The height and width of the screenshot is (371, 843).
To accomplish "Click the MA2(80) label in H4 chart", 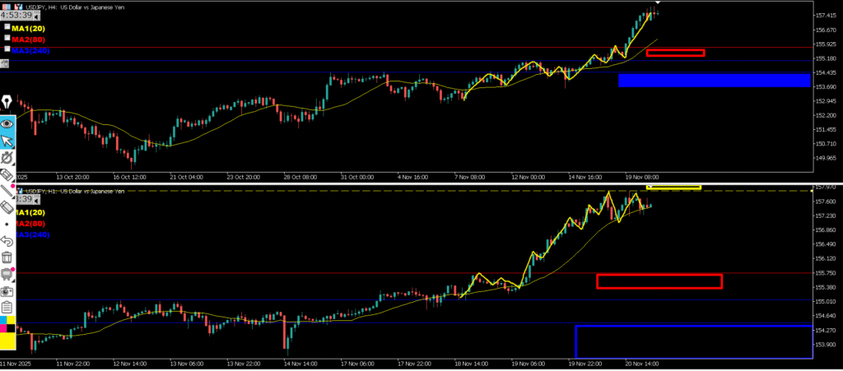I will [28, 39].
